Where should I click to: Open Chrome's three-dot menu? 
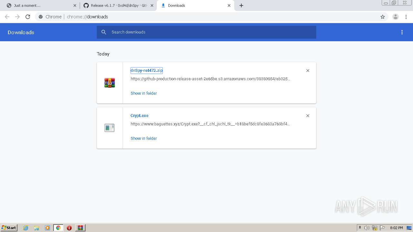click(406, 17)
